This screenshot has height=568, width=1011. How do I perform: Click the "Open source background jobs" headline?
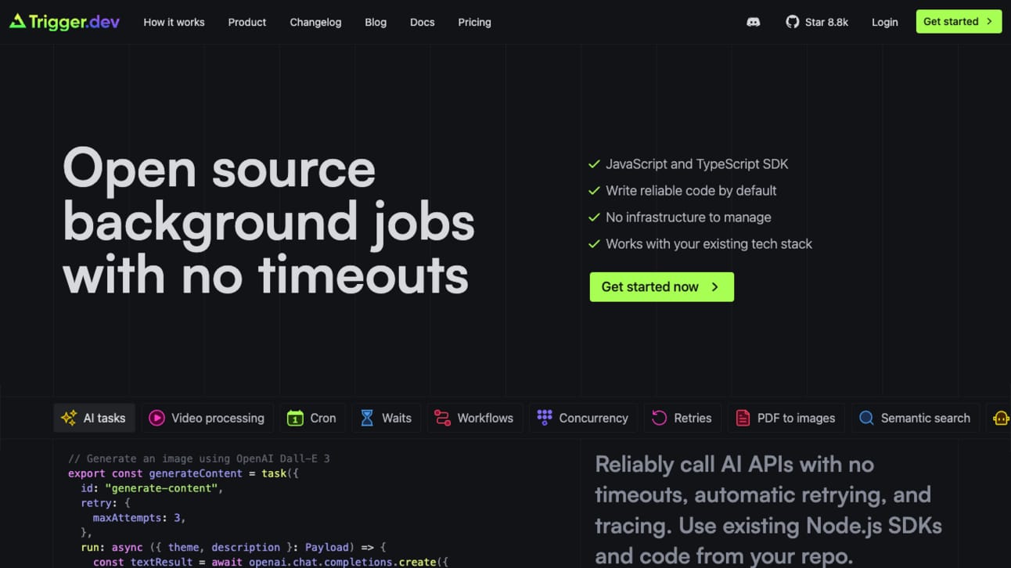[268, 221]
